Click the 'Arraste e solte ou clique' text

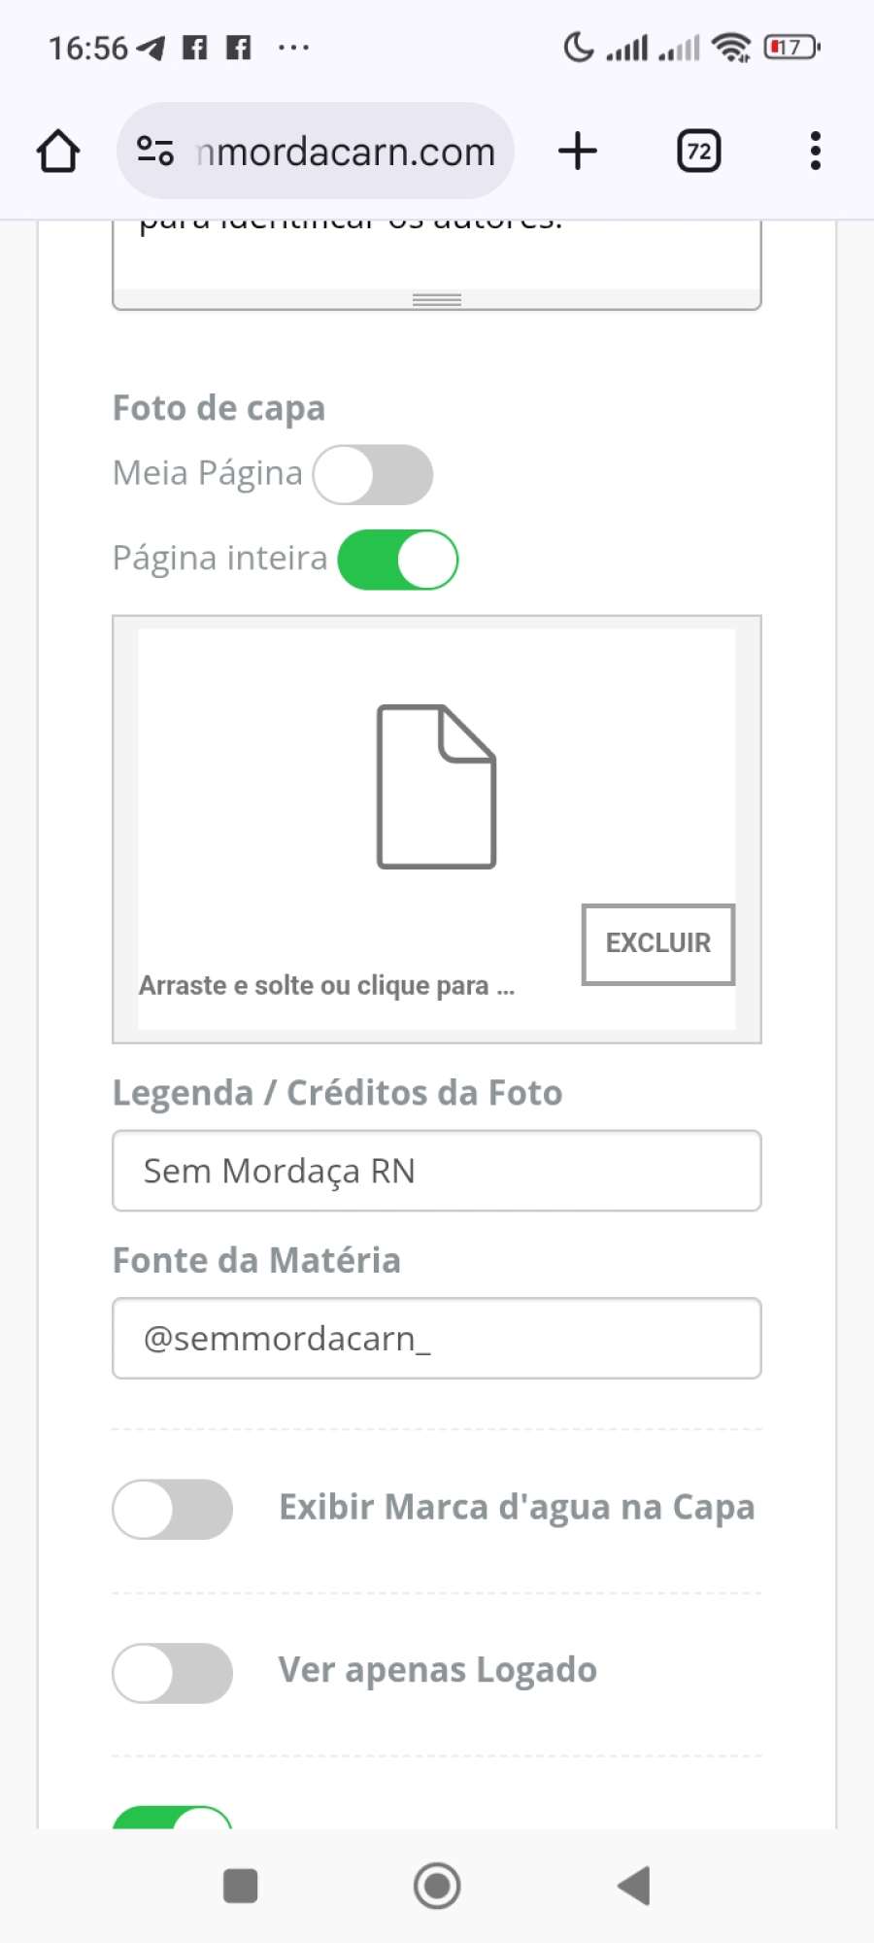coord(326,985)
